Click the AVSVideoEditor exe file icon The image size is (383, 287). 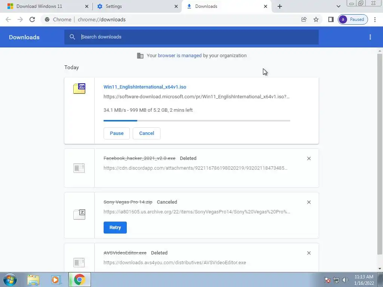tap(79, 263)
